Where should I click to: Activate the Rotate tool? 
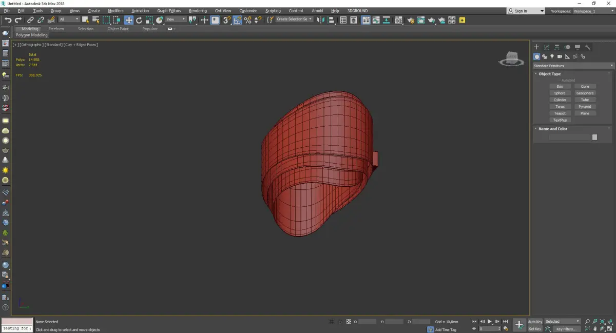tap(139, 20)
